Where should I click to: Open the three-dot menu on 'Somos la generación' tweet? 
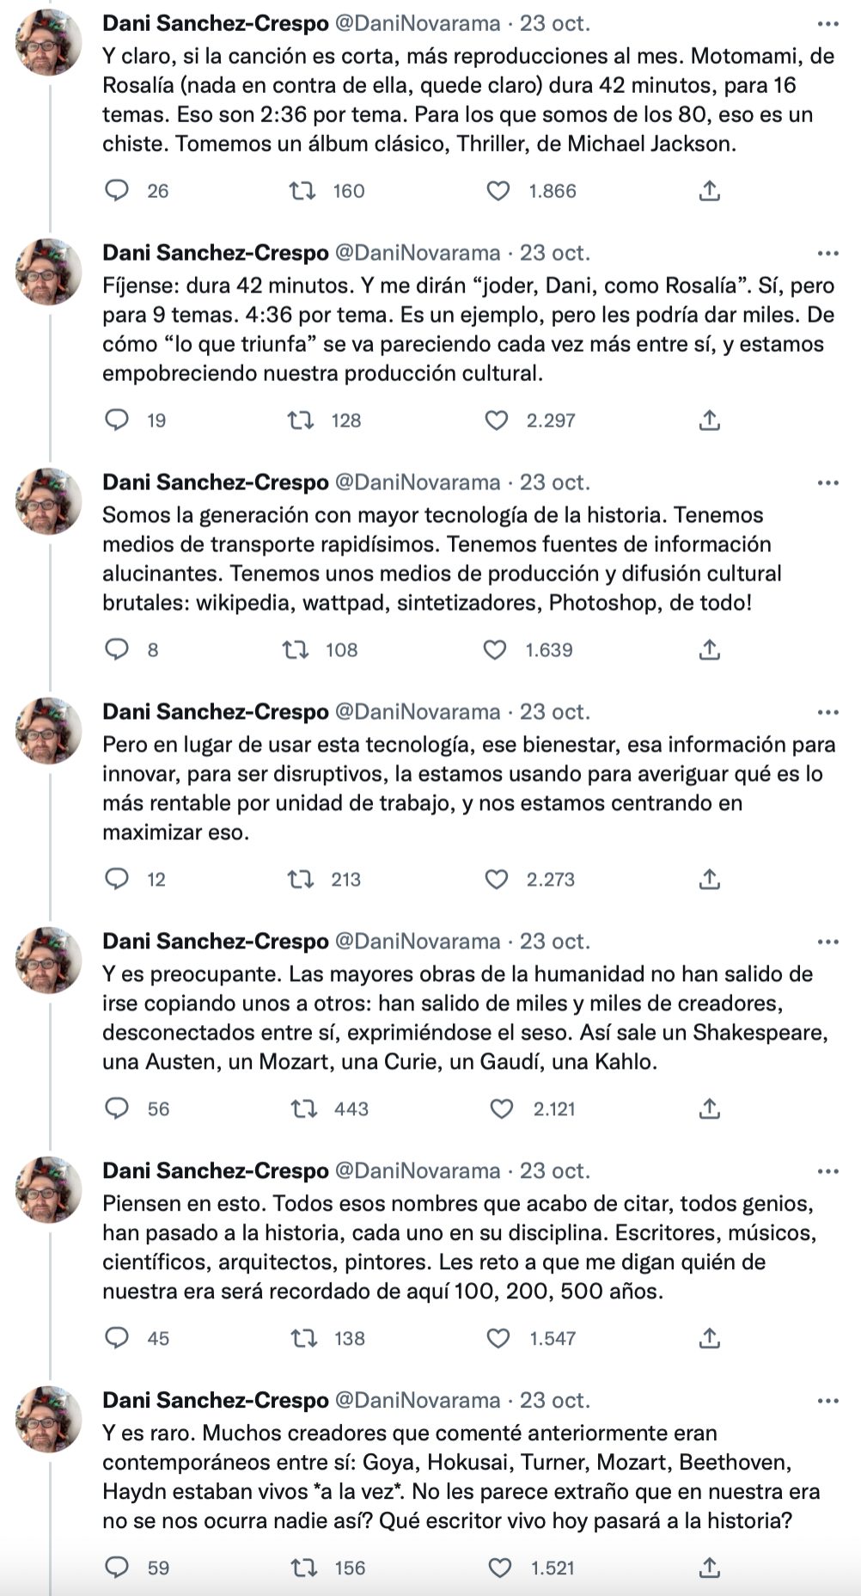click(827, 482)
